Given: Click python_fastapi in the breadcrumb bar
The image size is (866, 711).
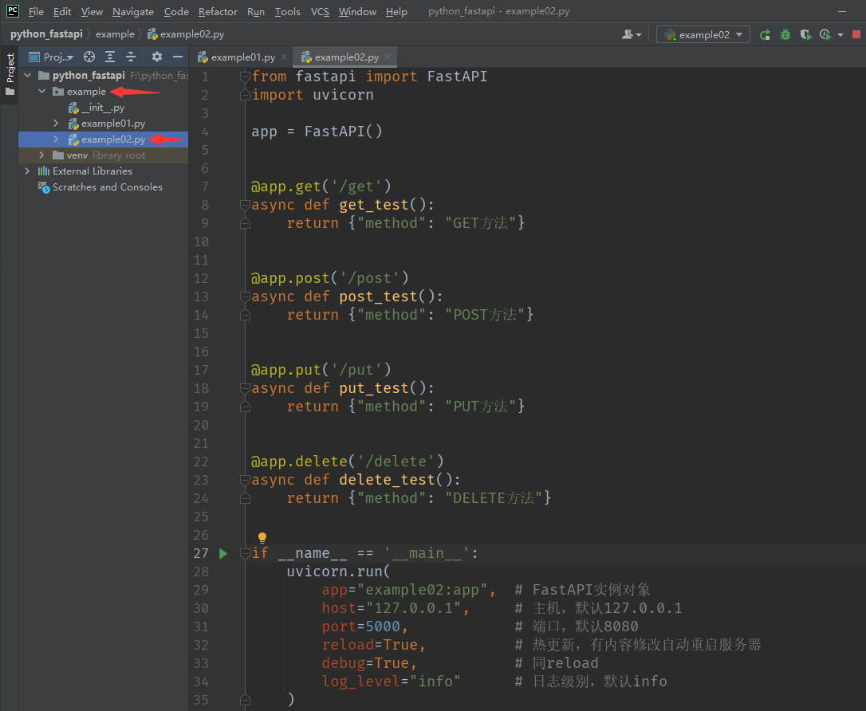Looking at the screenshot, I should click(x=48, y=34).
